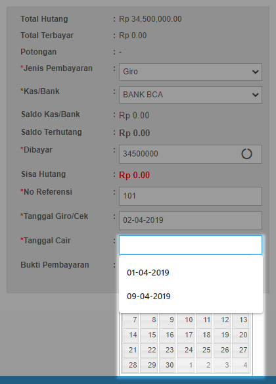The height and width of the screenshot is (384, 276).
Task: Click the Tanggal Giro/Cek date field
Action: (191, 220)
